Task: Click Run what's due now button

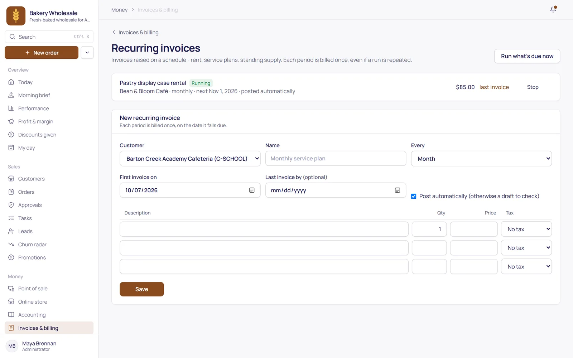Action: pos(527,56)
